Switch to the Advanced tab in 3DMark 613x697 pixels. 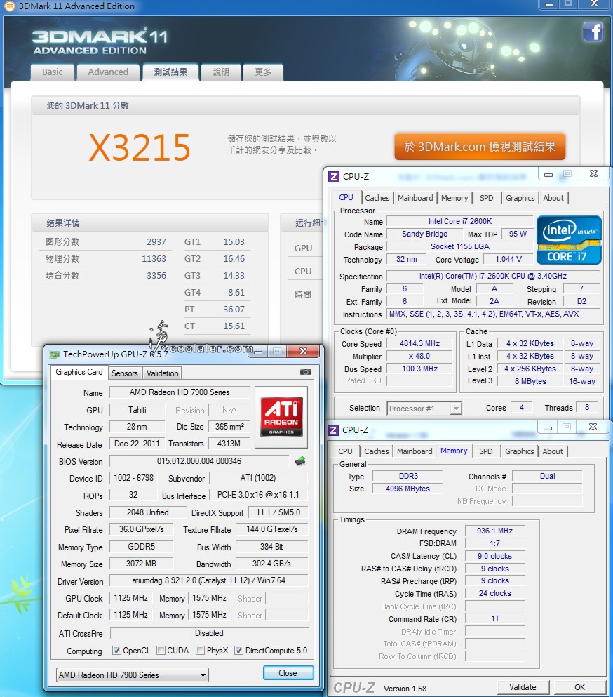tap(108, 72)
